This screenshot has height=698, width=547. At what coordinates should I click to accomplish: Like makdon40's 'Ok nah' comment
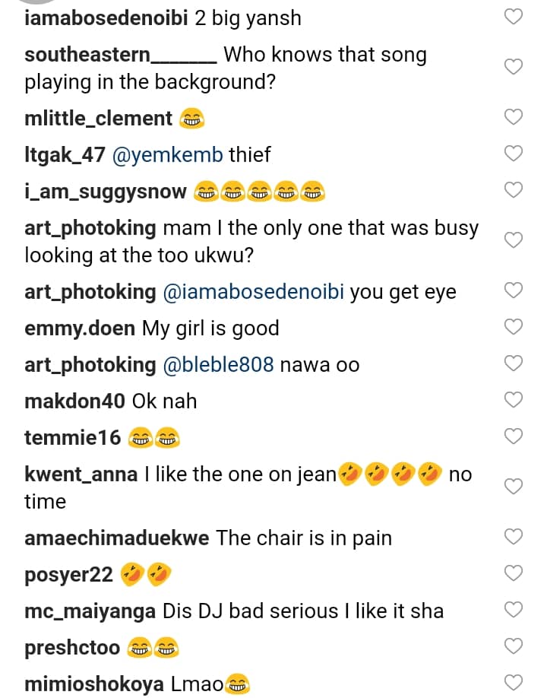point(514,400)
